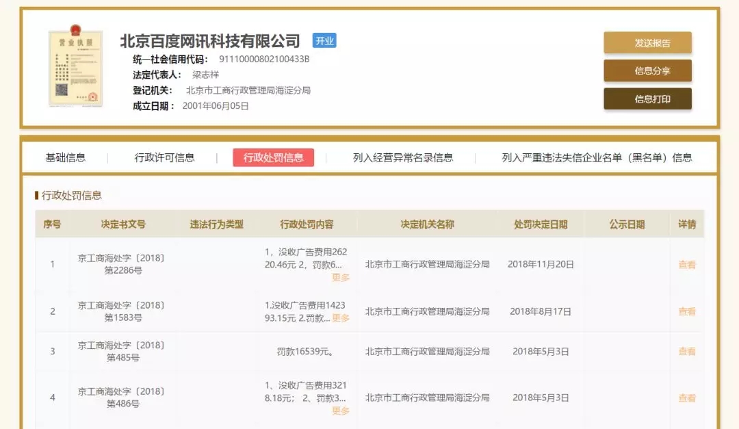Viewport: 739px width, 429px height.
Task: Click penalty text 没收广告费用3218.18元 in row 4
Action: point(305,392)
